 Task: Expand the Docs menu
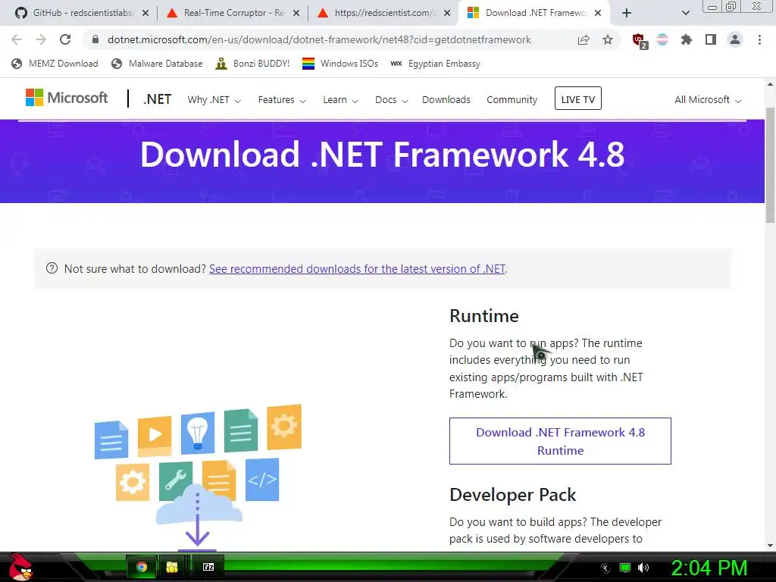coord(391,100)
